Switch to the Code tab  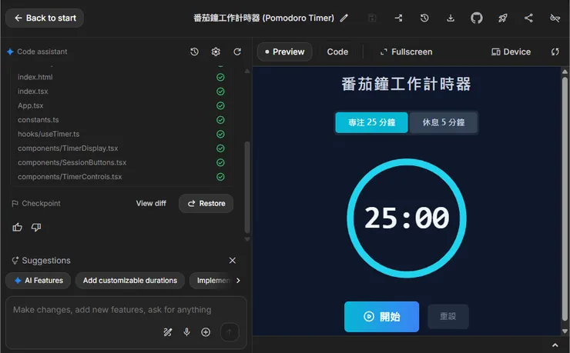[x=337, y=52]
